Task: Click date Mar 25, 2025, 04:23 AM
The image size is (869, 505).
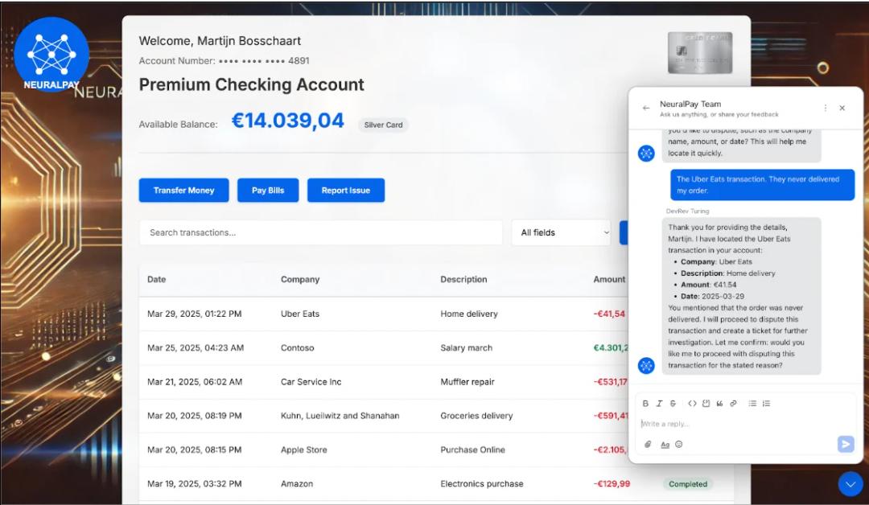Action: click(195, 347)
